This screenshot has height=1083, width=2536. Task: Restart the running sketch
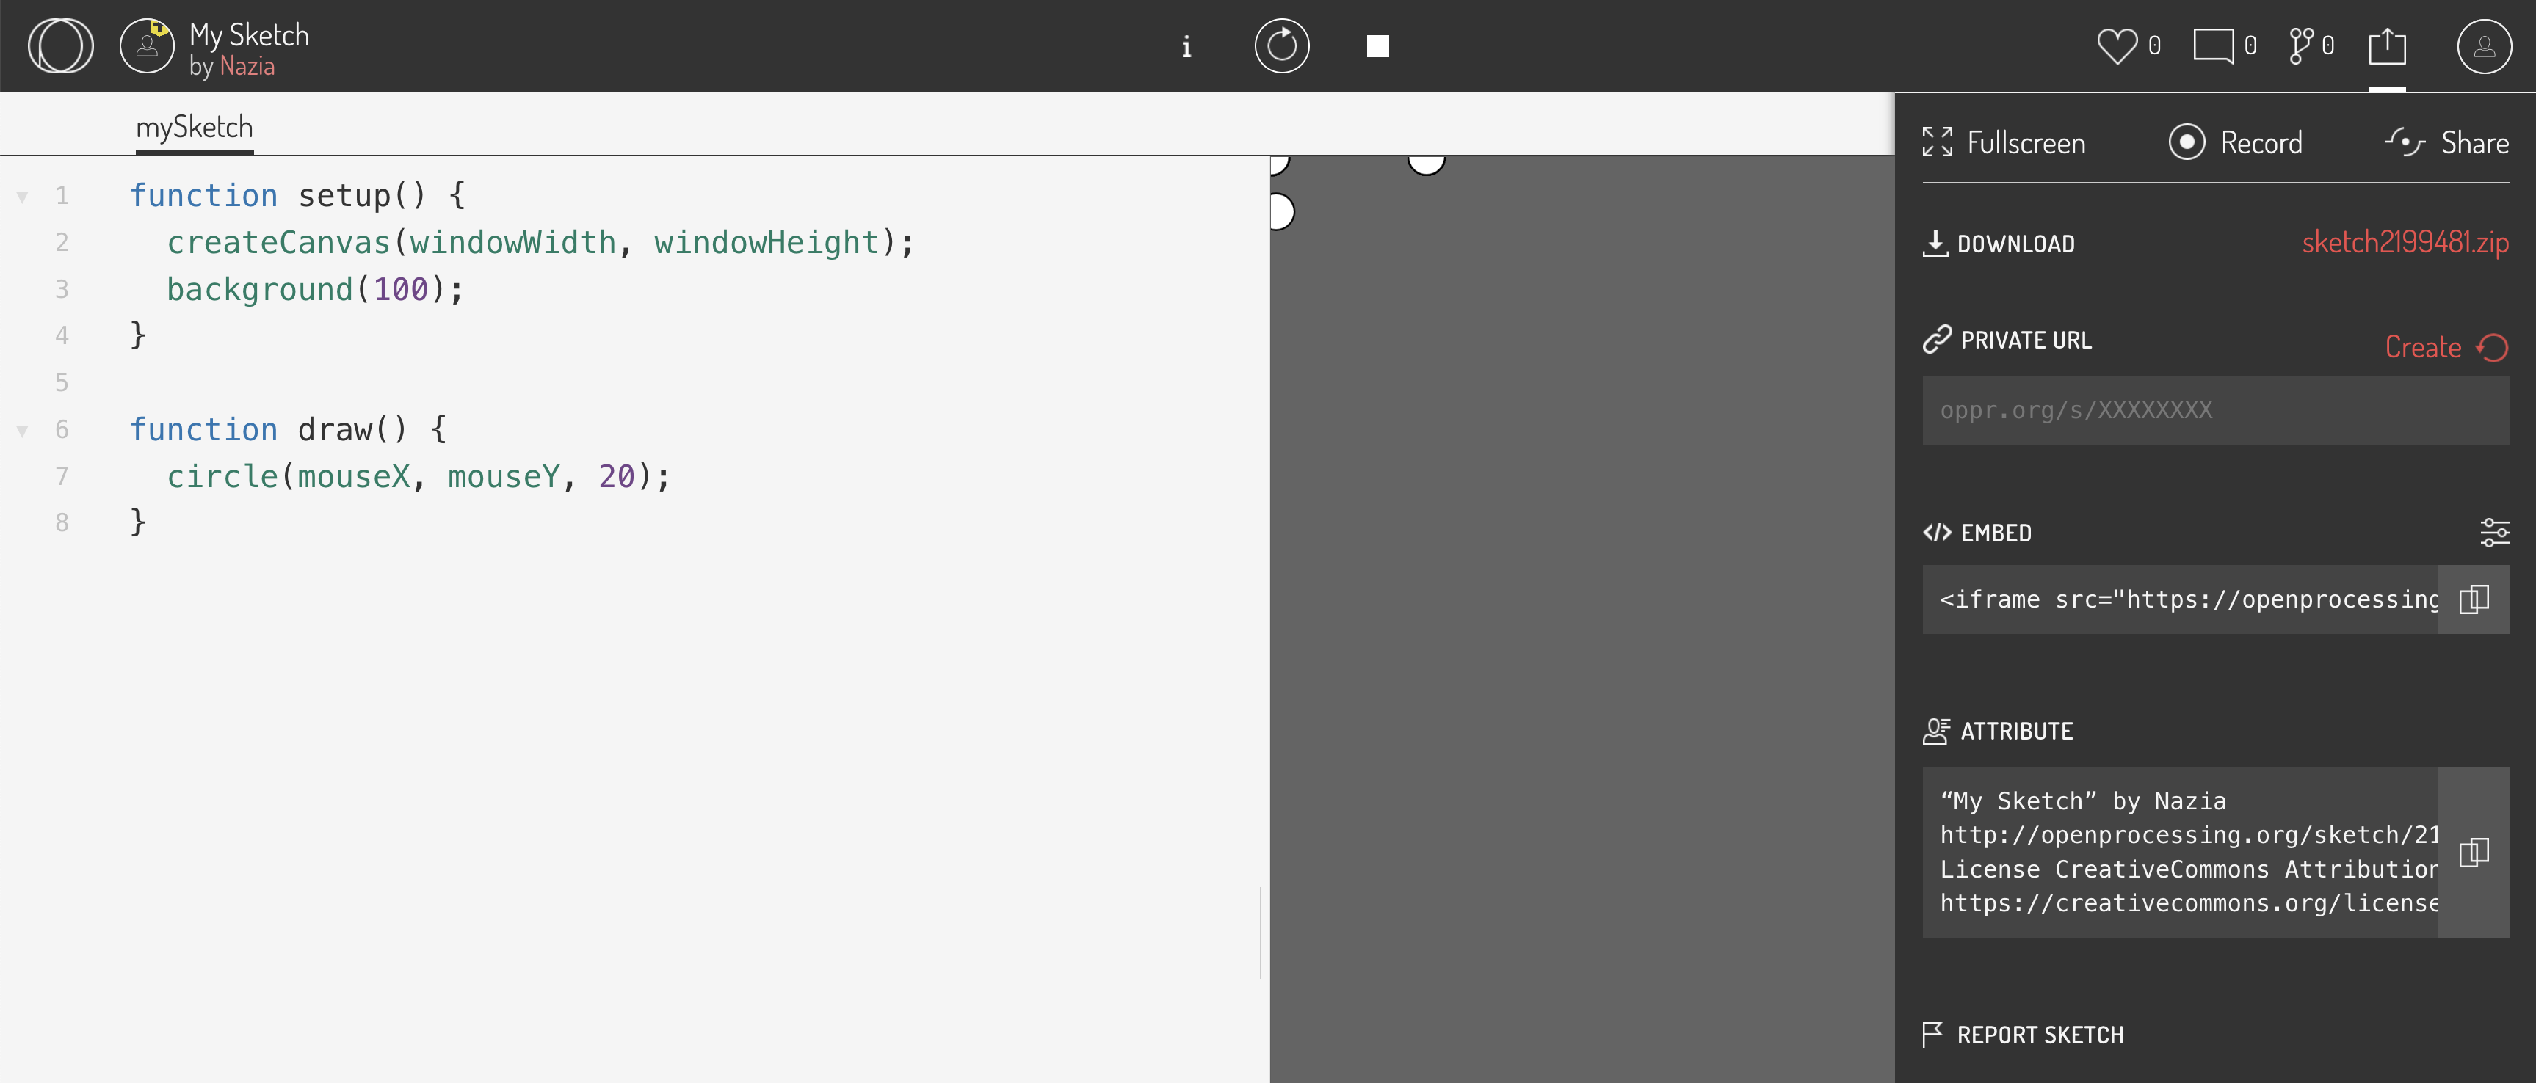pyautogui.click(x=1280, y=45)
